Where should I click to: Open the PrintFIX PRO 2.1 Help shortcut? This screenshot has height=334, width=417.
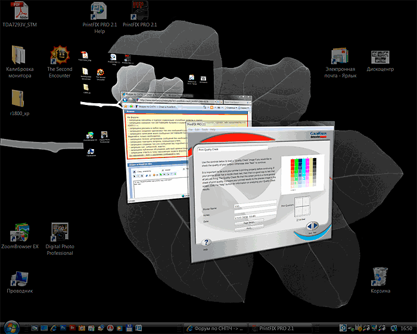(x=99, y=18)
